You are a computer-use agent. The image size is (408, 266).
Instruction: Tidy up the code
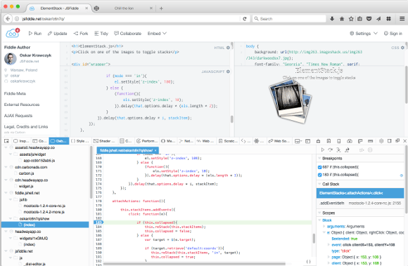click(x=101, y=34)
